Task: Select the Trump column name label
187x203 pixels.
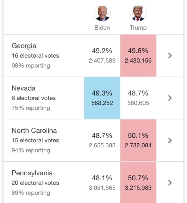Action: pos(138,28)
